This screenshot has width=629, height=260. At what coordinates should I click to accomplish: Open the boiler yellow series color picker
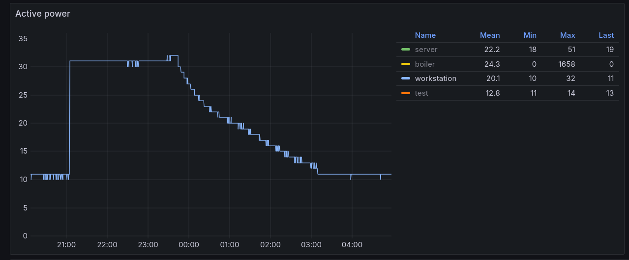pos(405,64)
